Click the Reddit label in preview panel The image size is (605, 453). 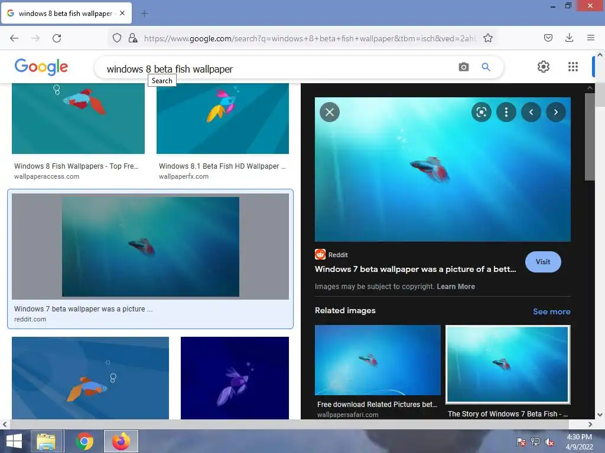338,255
